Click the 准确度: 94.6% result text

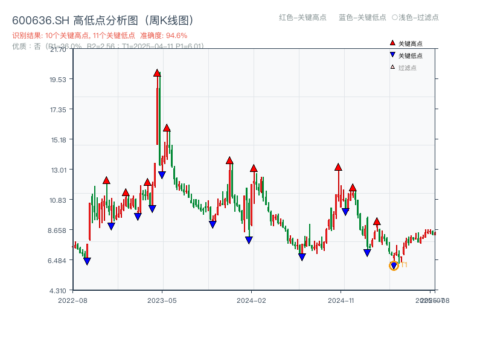pyautogui.click(x=163, y=36)
